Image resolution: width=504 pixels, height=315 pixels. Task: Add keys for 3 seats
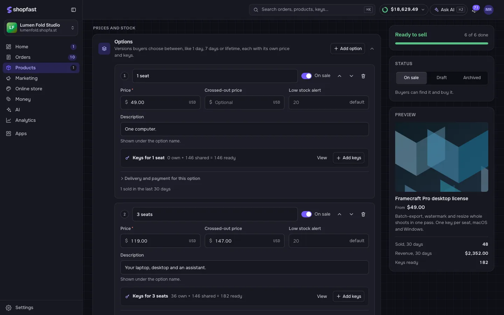pyautogui.click(x=349, y=296)
